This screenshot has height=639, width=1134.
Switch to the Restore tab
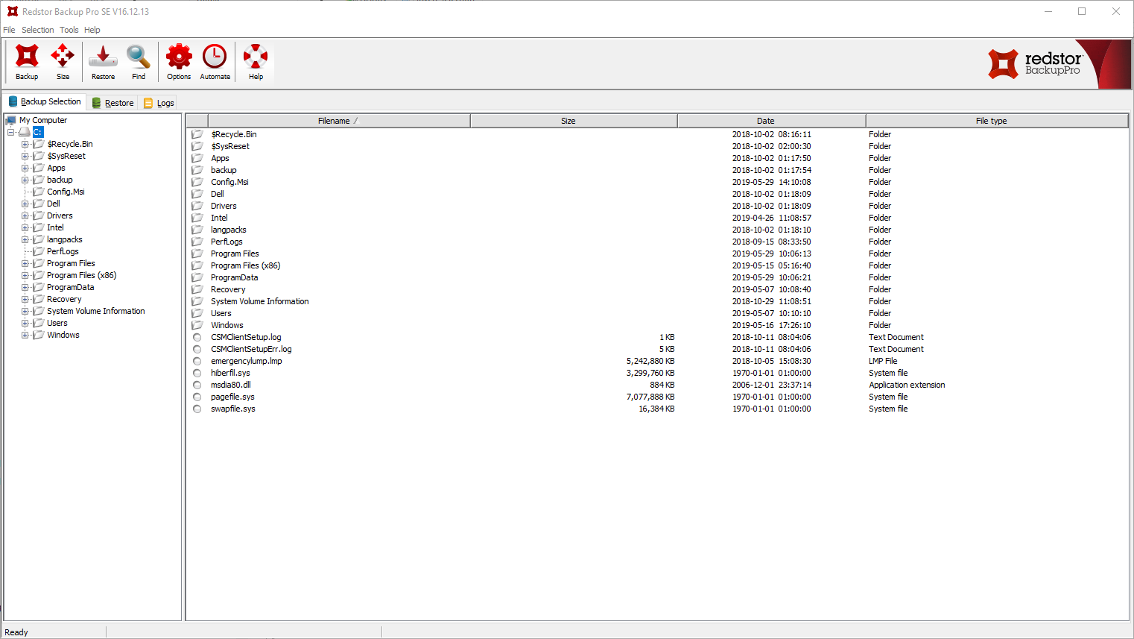(x=113, y=103)
